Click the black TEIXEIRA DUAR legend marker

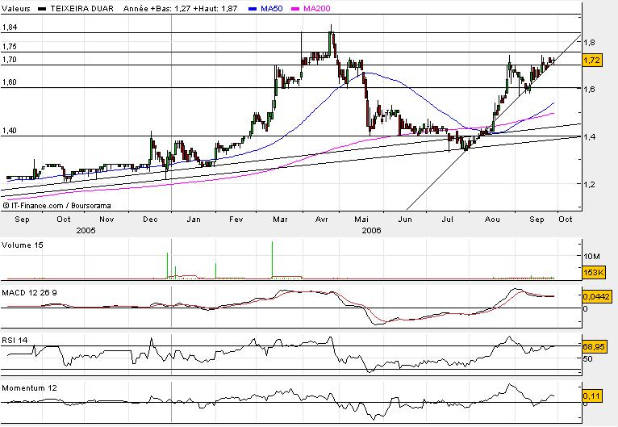42,9
